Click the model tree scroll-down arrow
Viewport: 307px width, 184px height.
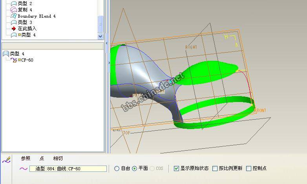click(100, 36)
